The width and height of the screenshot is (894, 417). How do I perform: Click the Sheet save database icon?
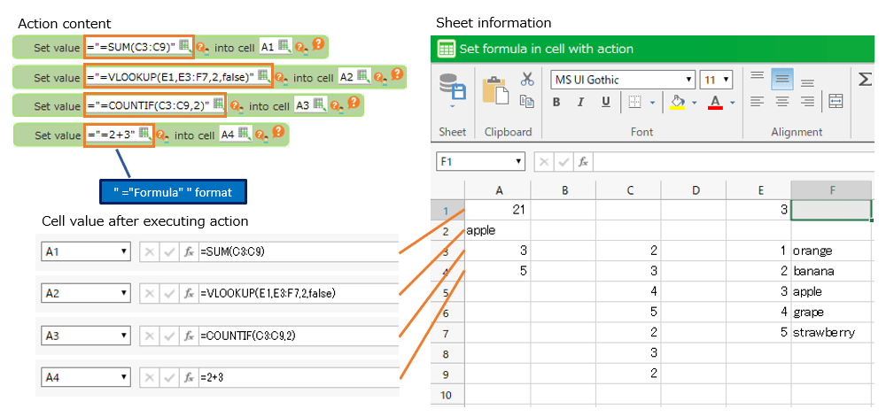pos(453,88)
